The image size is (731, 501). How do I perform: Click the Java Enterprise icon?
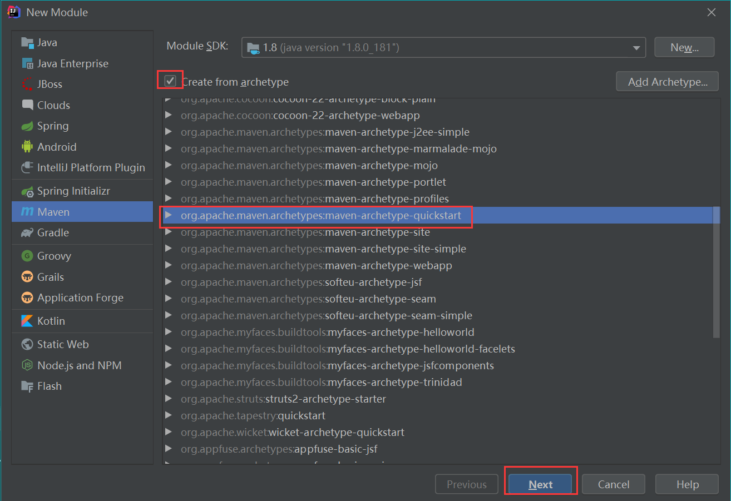point(27,63)
